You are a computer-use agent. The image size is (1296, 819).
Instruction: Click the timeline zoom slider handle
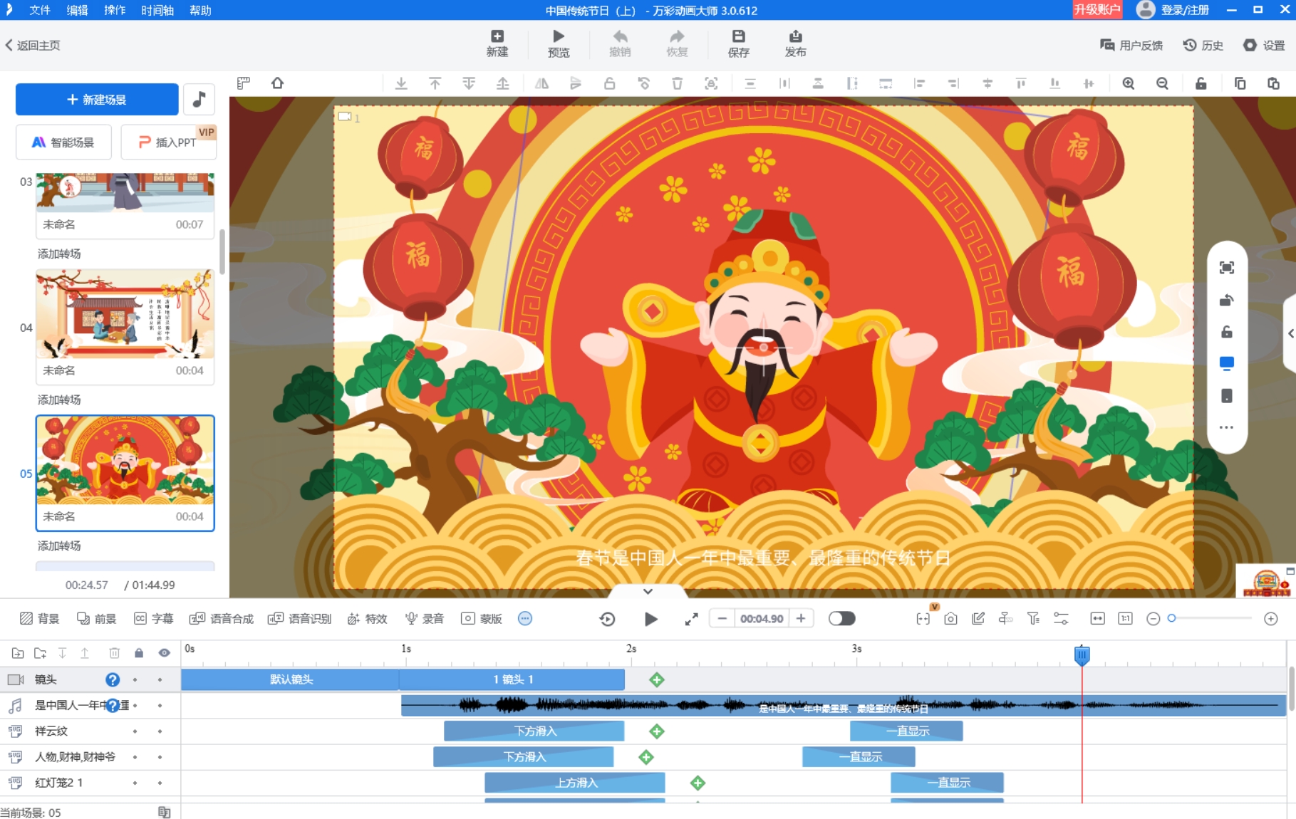pyautogui.click(x=1171, y=618)
